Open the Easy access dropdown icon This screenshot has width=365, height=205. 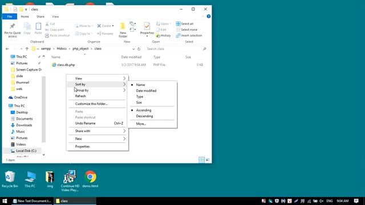[133, 30]
